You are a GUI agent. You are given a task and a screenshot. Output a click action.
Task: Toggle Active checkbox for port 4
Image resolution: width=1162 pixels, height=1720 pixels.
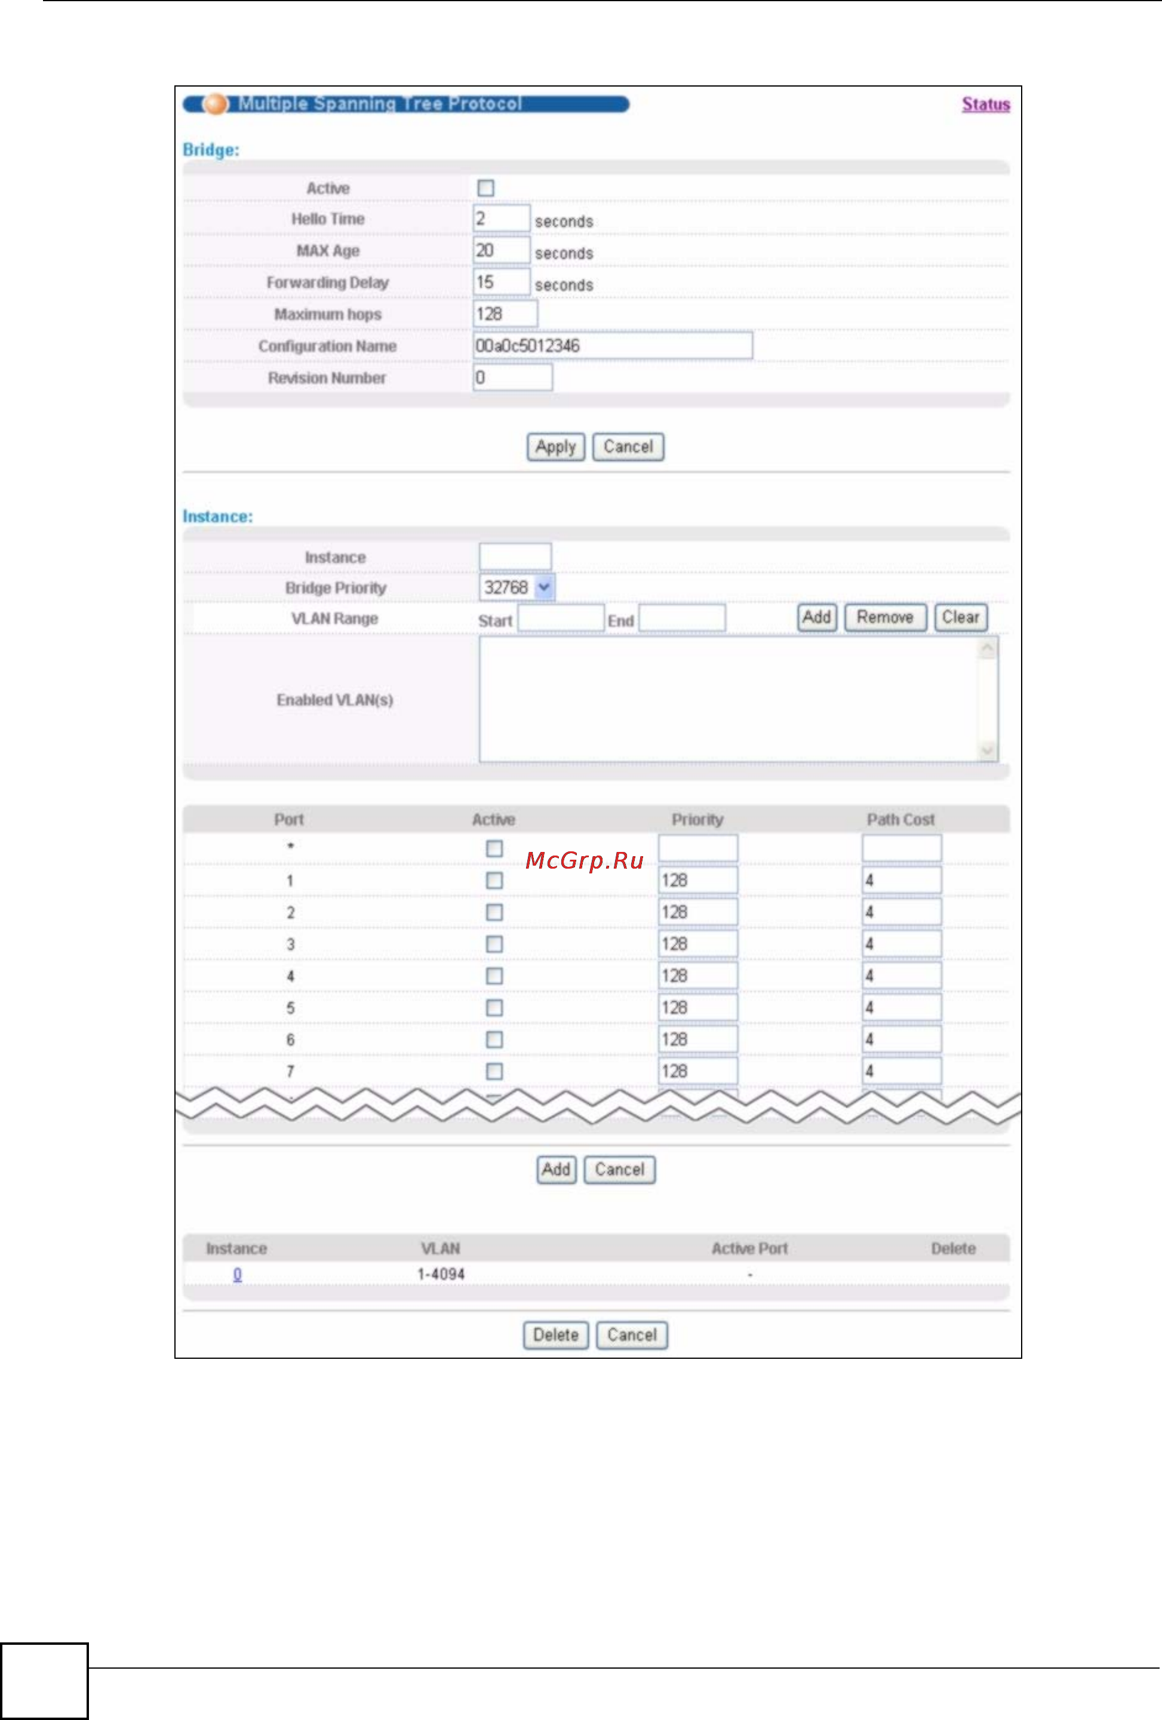coord(494,976)
